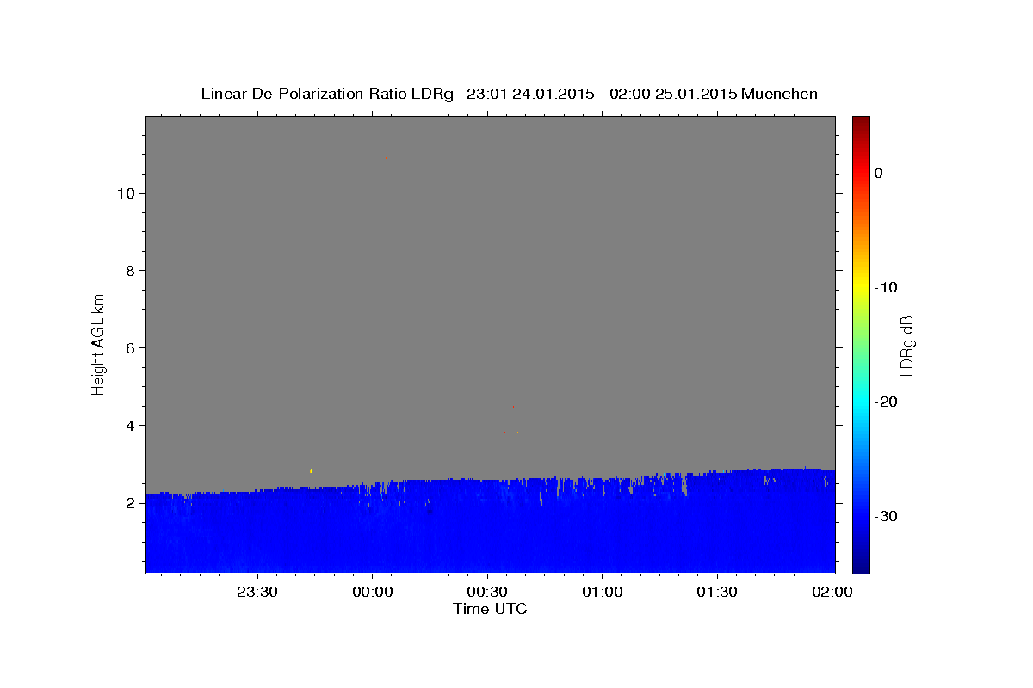
Task: Click the 01:30 time tick label
Action: 717,592
